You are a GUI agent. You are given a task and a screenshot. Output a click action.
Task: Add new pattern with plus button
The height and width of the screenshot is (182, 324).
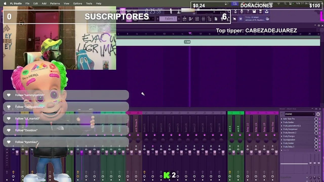click(179, 19)
